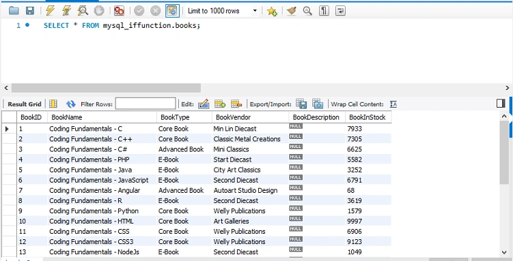Rollback transaction X circle icon
Image resolution: width=513 pixels, height=261 pixels.
(x=156, y=11)
